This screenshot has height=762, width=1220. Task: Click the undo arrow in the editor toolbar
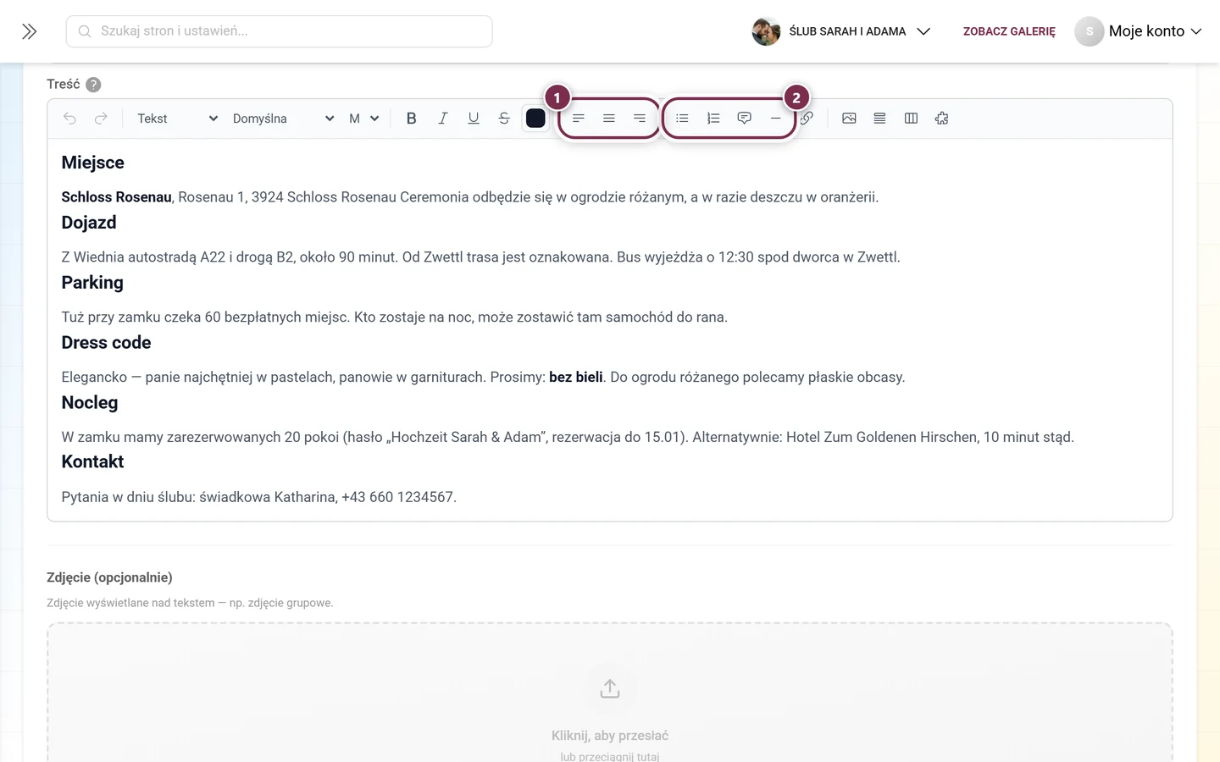tap(69, 119)
